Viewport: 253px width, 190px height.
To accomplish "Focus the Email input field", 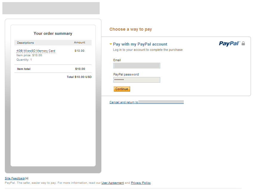I will click(x=137, y=66).
